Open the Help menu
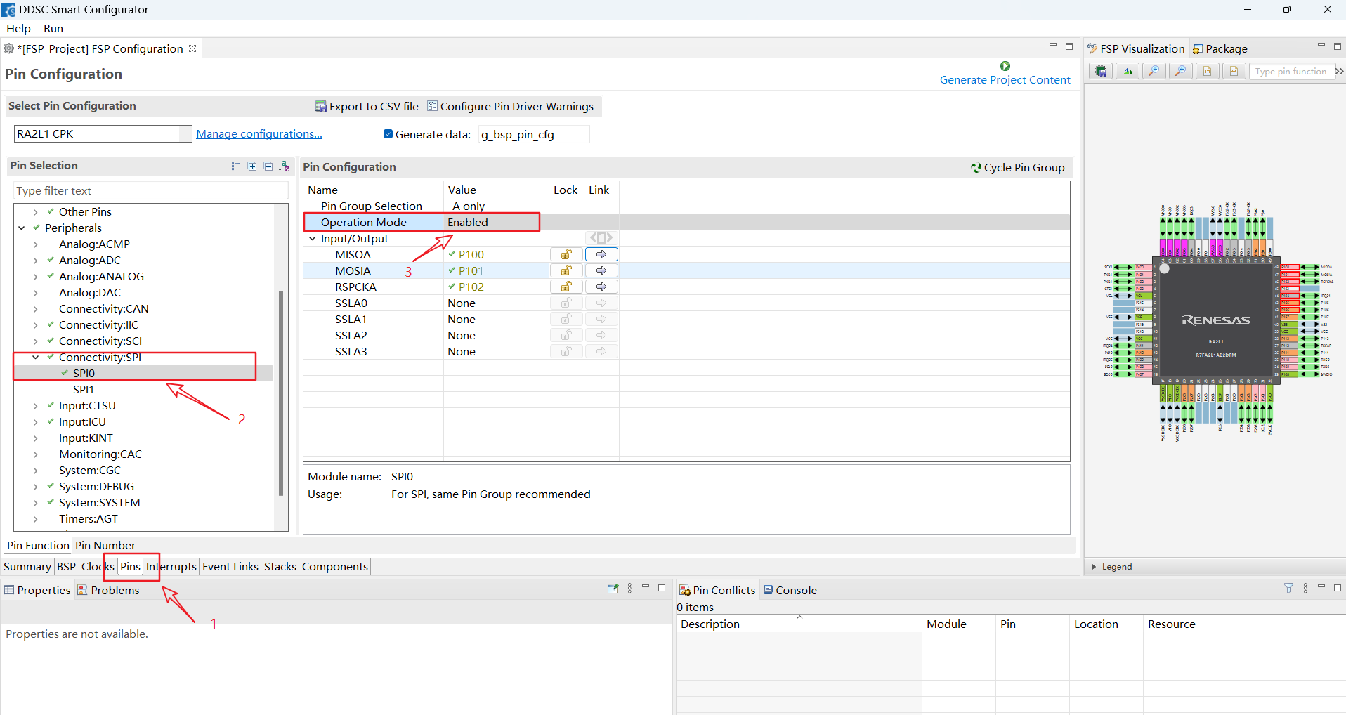 click(x=19, y=29)
